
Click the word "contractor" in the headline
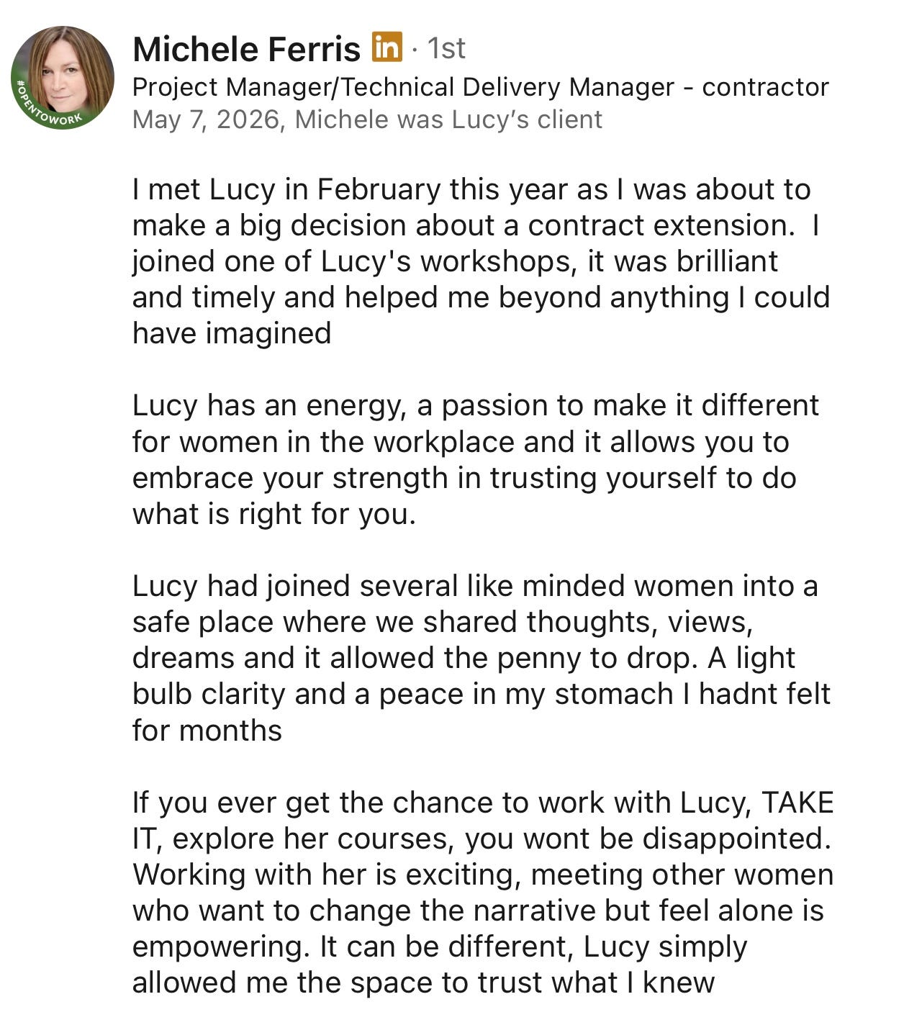pyautogui.click(x=766, y=87)
